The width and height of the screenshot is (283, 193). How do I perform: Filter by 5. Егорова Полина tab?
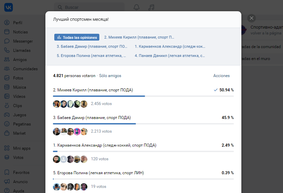[x=91, y=56]
